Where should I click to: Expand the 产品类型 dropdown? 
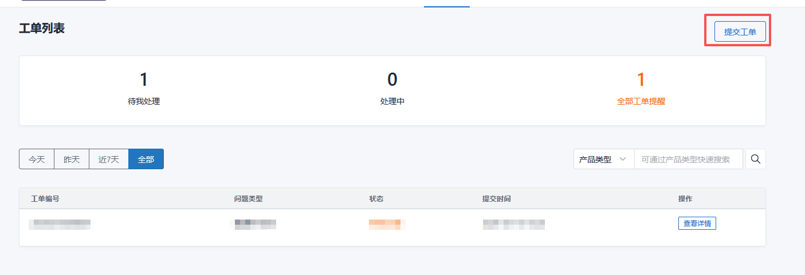(603, 160)
